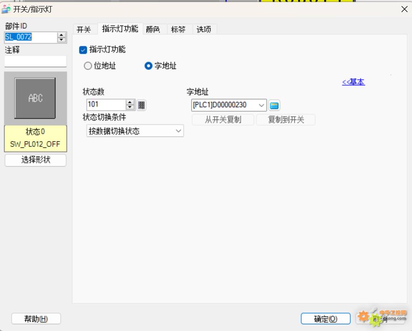Click the ABC part preview thumbnail
This screenshot has width=412, height=331.
tap(35, 98)
